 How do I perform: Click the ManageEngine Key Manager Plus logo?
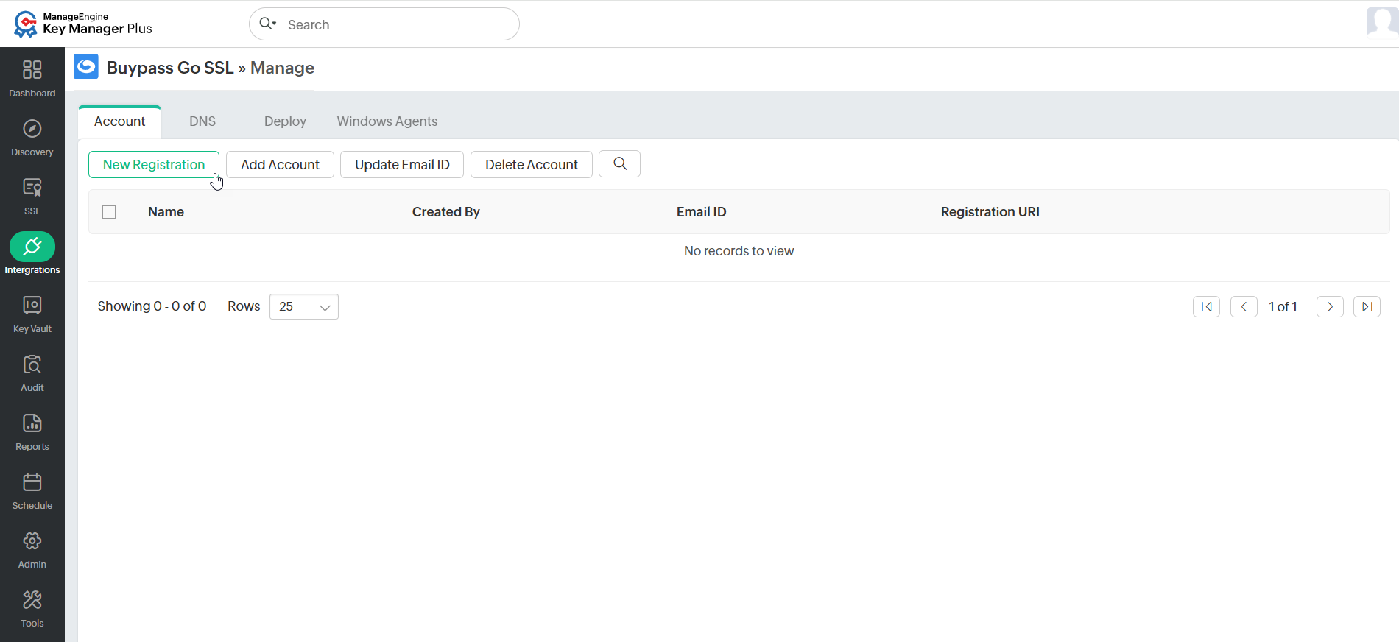click(82, 24)
